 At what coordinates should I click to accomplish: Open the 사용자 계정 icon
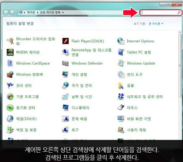click(121, 130)
